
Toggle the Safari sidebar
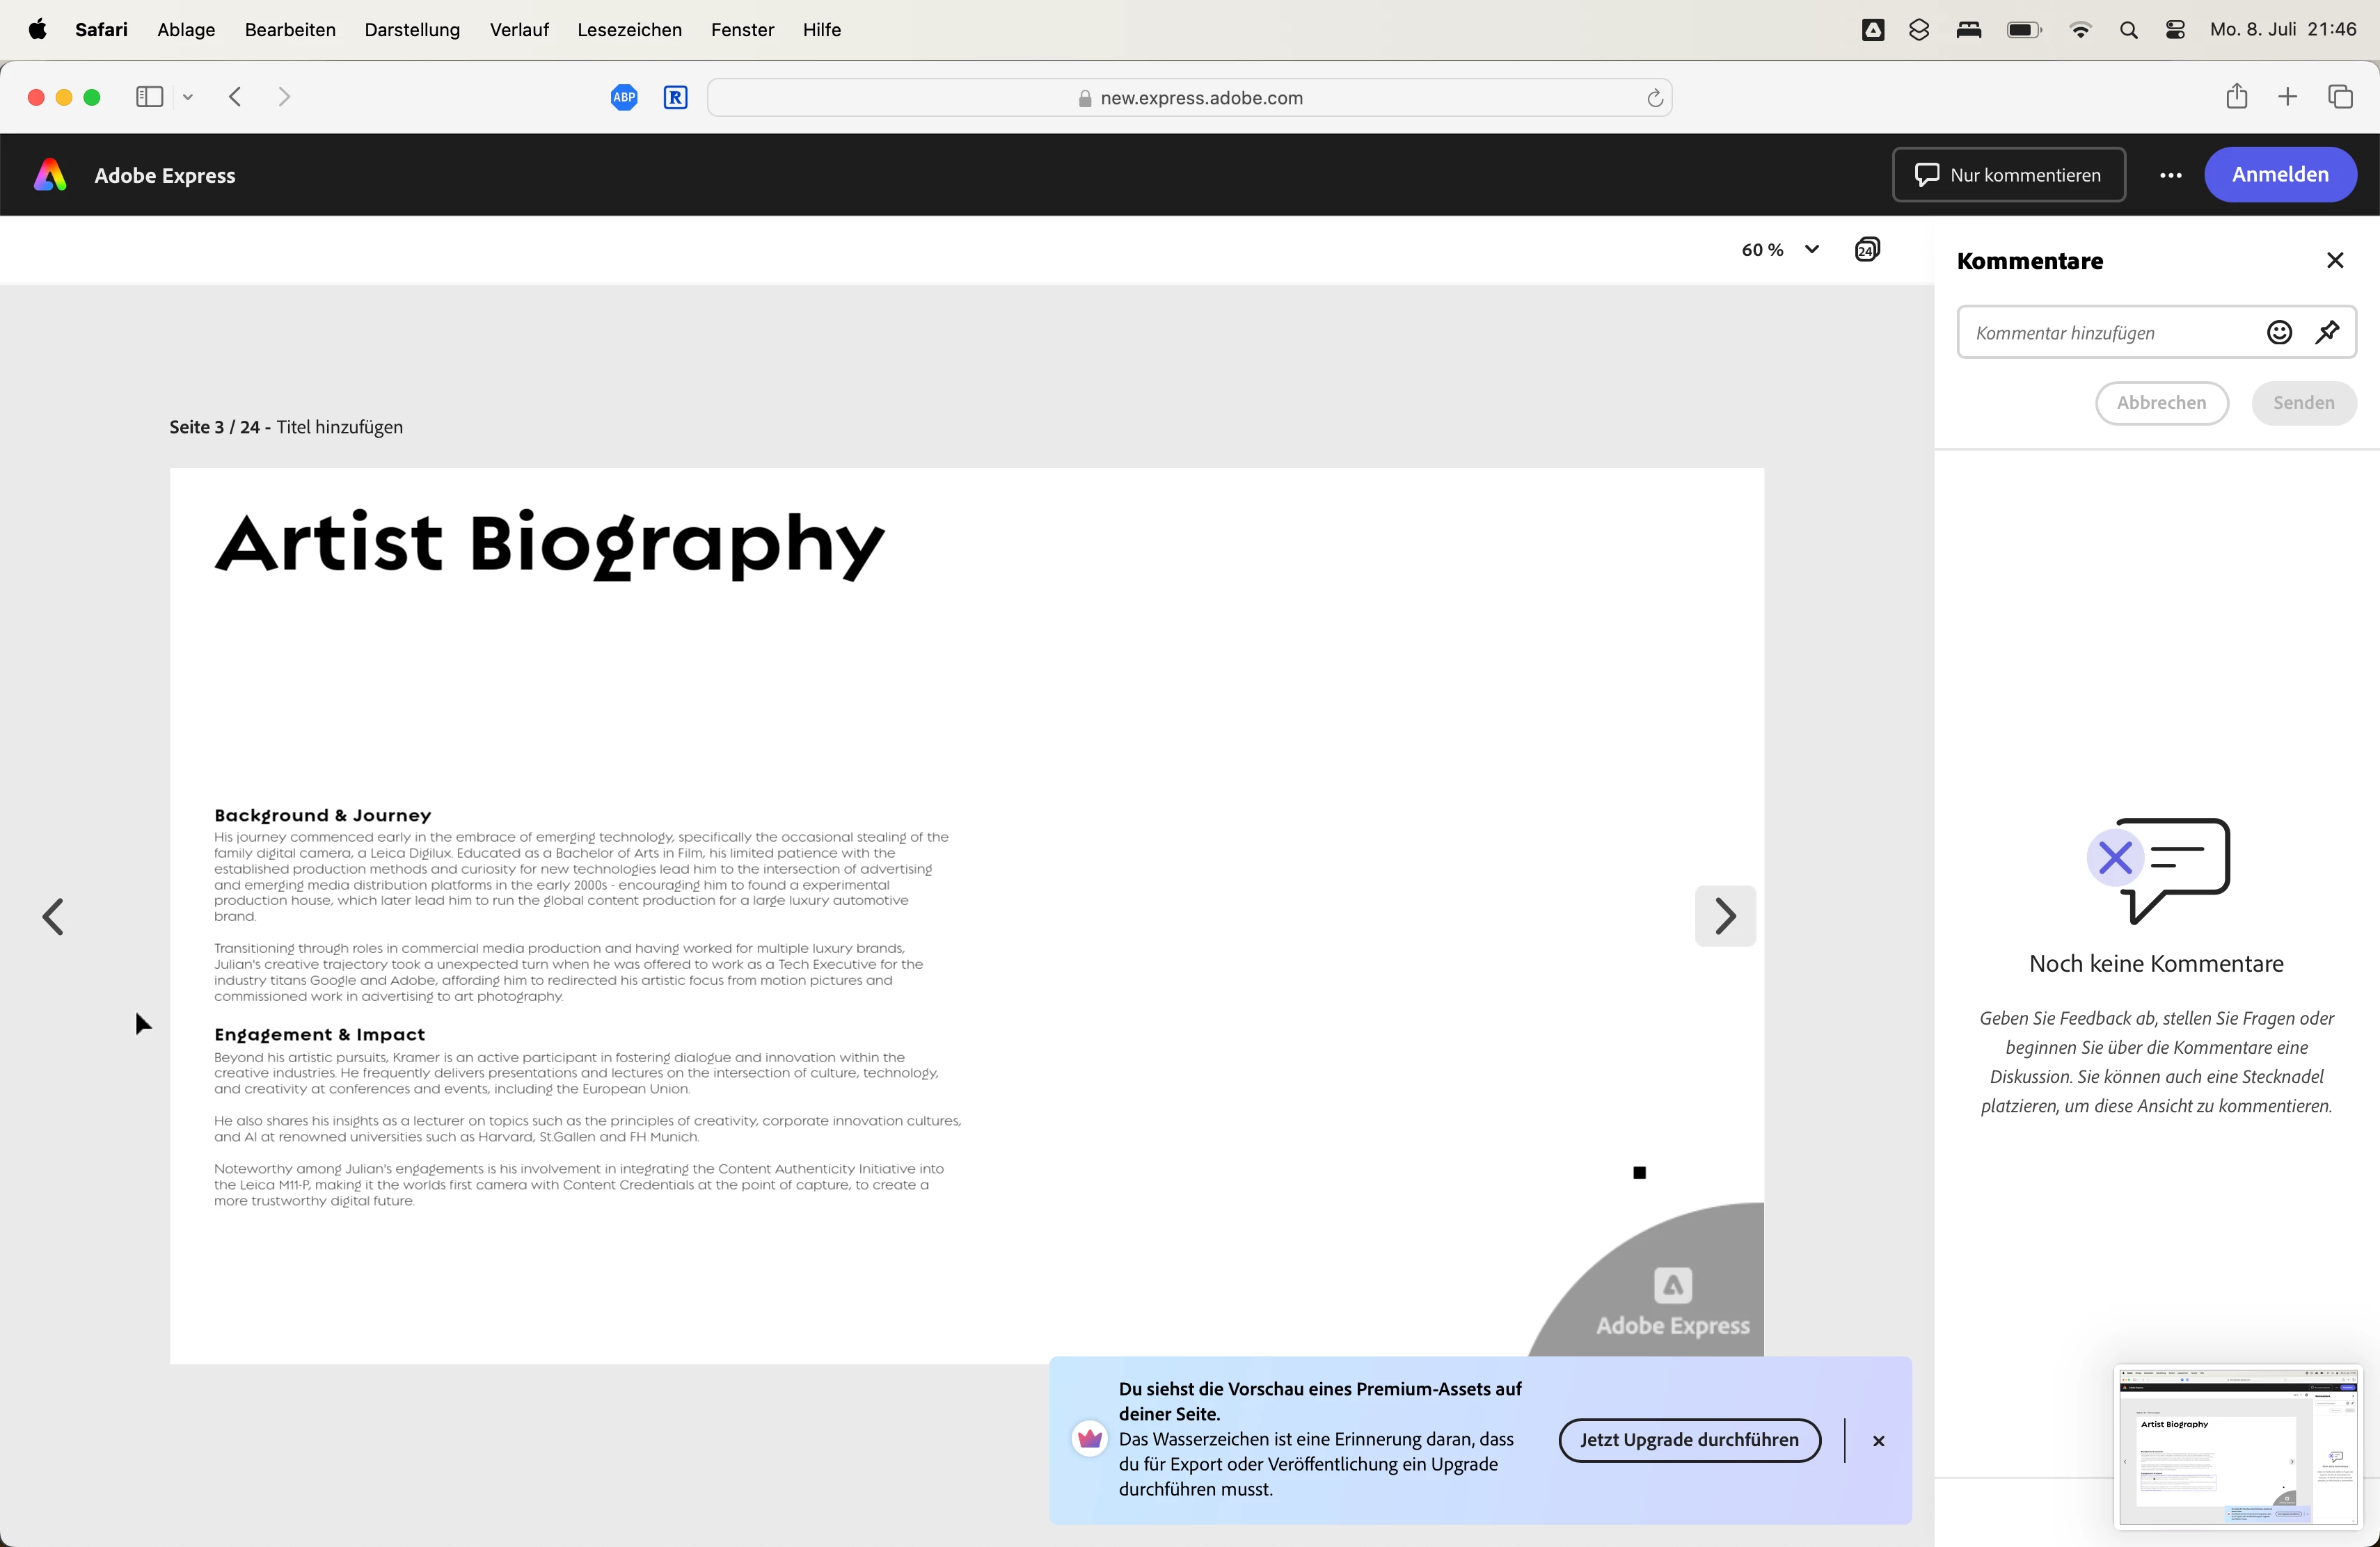149,97
